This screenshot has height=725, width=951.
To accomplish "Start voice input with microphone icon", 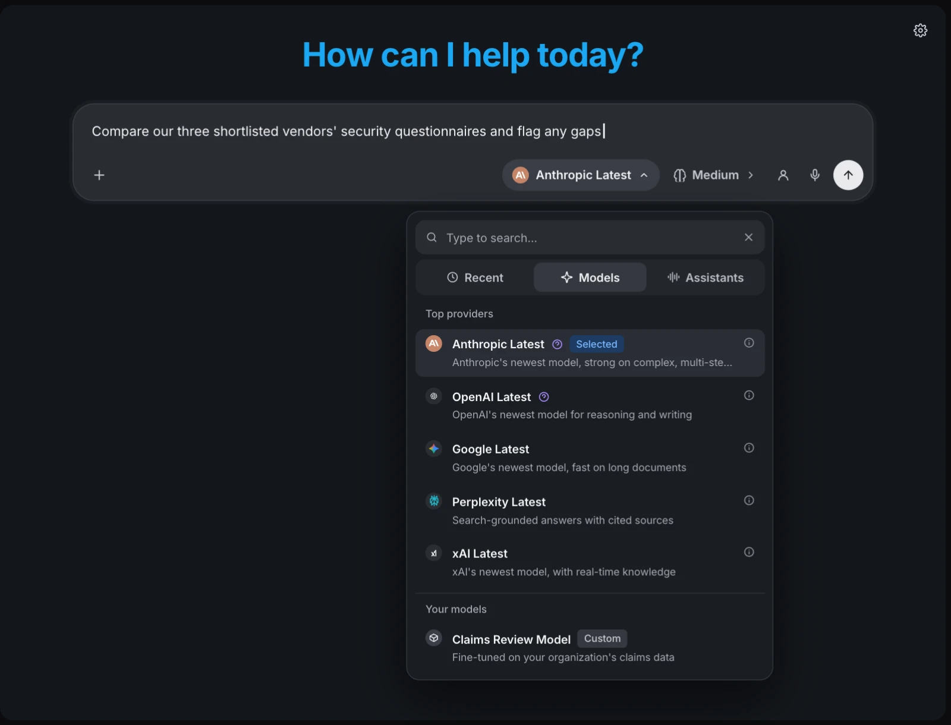I will [815, 175].
